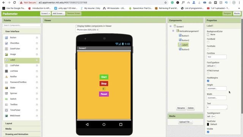Tap the phone preview back triangle
243x137 pixels.
pos(87,124)
